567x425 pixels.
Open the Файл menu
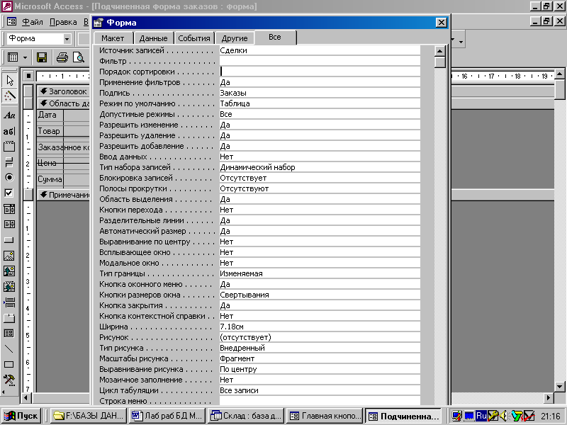(x=33, y=22)
